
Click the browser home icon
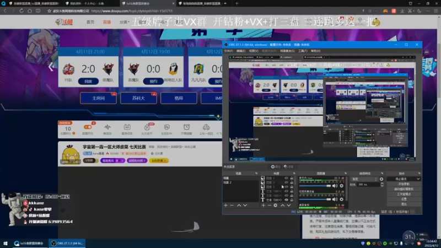click(x=30, y=10)
